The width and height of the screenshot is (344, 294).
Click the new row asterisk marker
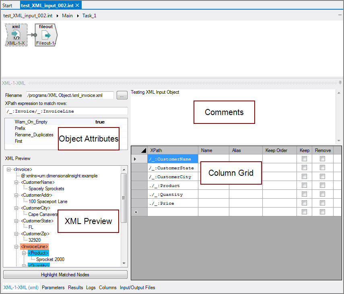(136, 212)
